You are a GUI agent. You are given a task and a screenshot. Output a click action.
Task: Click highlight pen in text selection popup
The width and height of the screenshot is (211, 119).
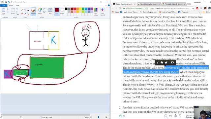[x=158, y=62]
